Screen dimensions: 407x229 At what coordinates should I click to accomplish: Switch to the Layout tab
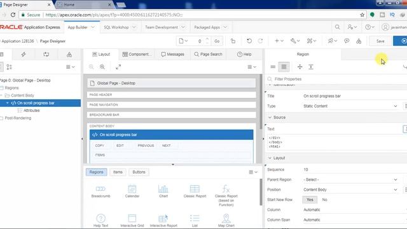(x=101, y=54)
